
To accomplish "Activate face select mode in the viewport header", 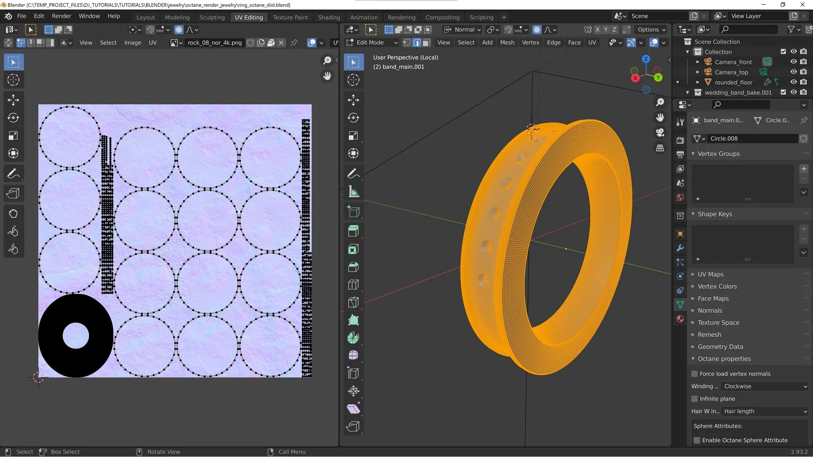I will click(x=426, y=42).
